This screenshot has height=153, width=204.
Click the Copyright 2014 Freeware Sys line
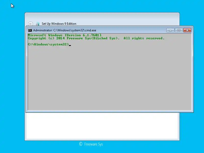coord(96,38)
